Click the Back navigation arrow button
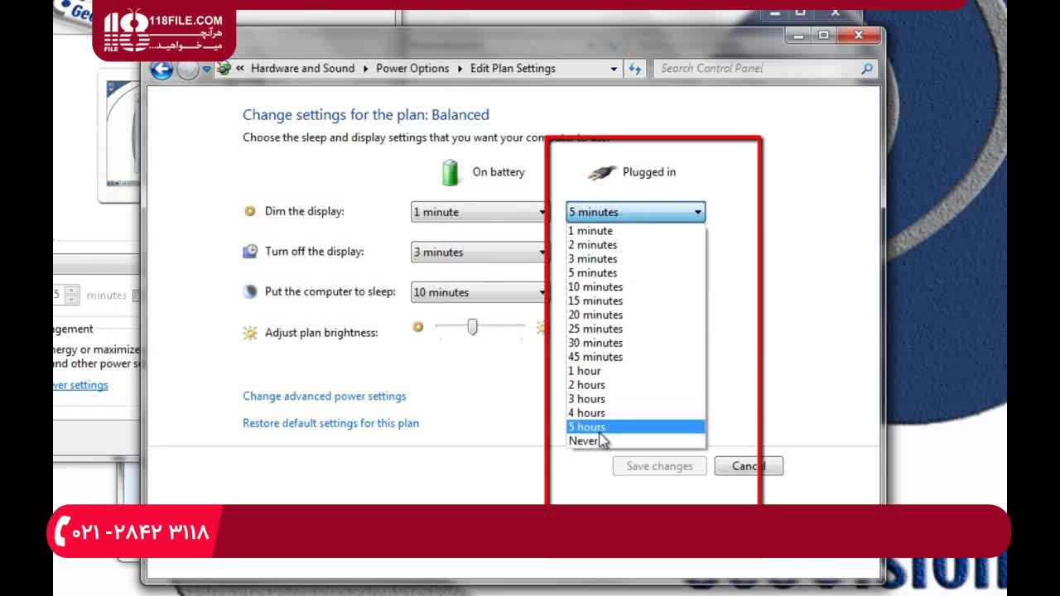The image size is (1060, 596). (x=161, y=70)
